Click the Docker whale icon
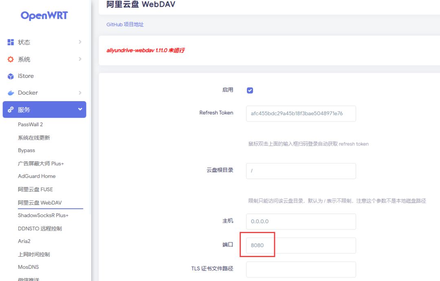 click(x=11, y=93)
